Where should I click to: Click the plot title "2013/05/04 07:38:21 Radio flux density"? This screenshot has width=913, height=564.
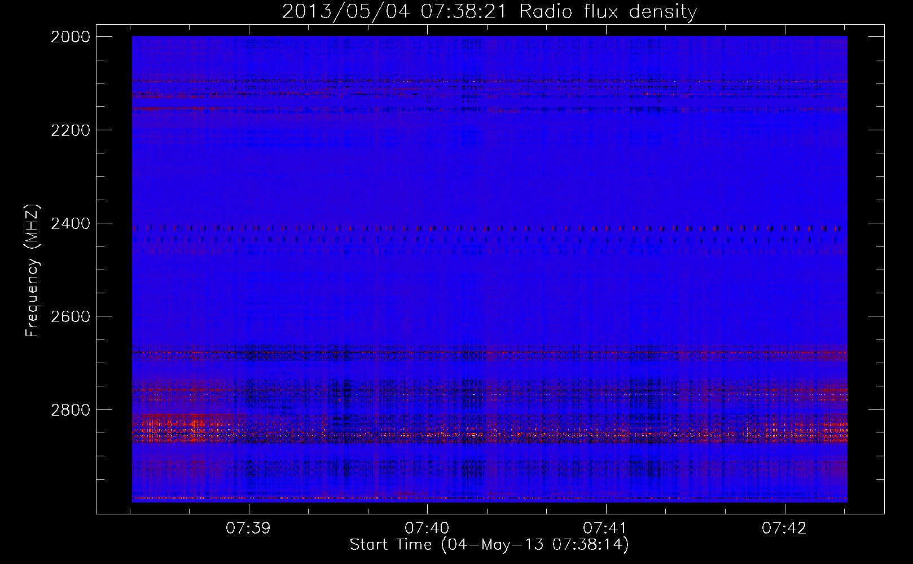click(x=489, y=11)
